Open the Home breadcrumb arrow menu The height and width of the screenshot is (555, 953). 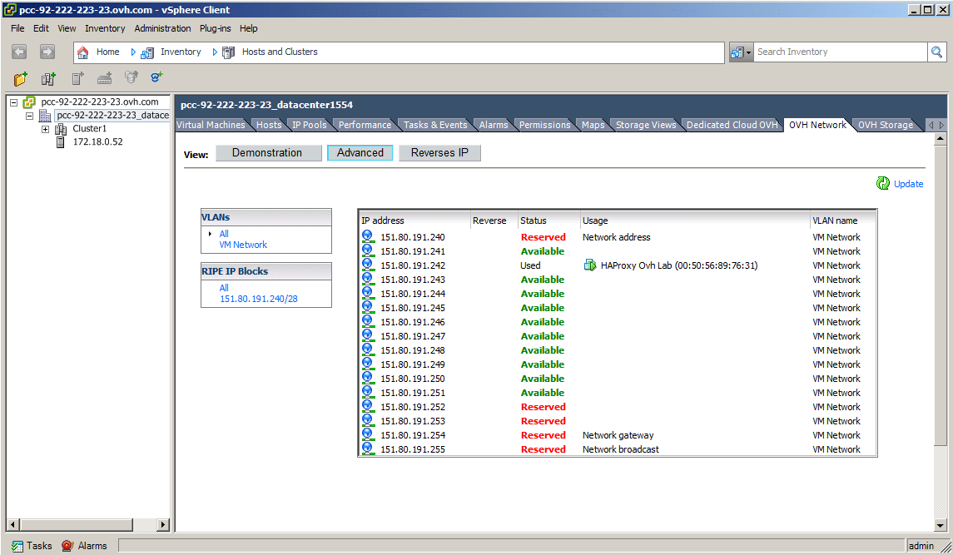point(133,52)
